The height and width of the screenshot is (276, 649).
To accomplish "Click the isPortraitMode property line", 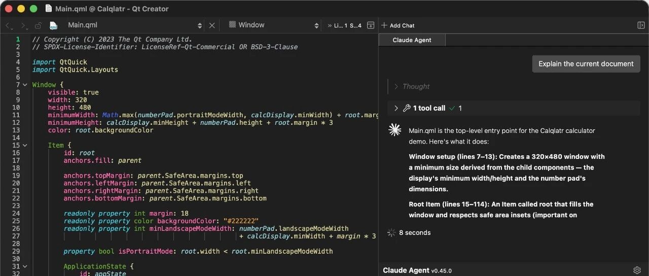I will point(198,251).
